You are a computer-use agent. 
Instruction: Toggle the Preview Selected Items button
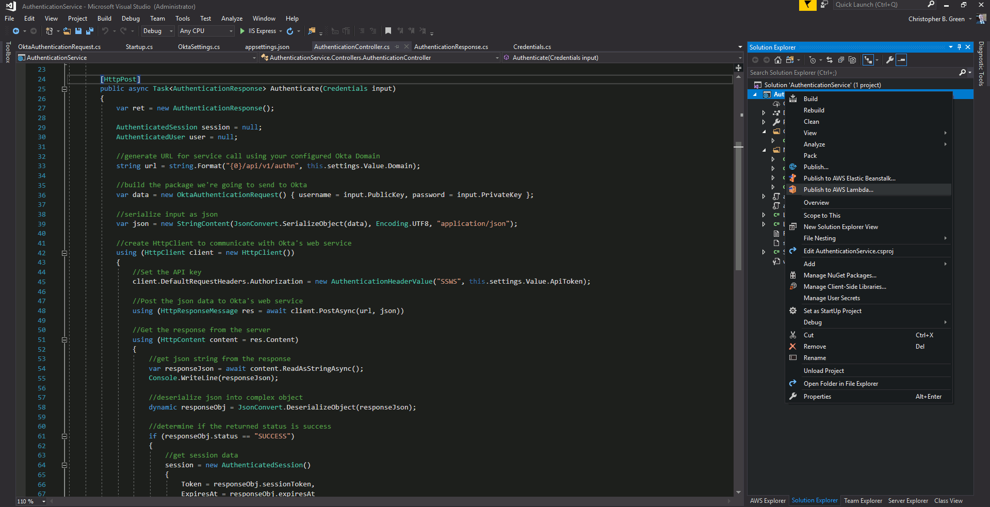901,60
